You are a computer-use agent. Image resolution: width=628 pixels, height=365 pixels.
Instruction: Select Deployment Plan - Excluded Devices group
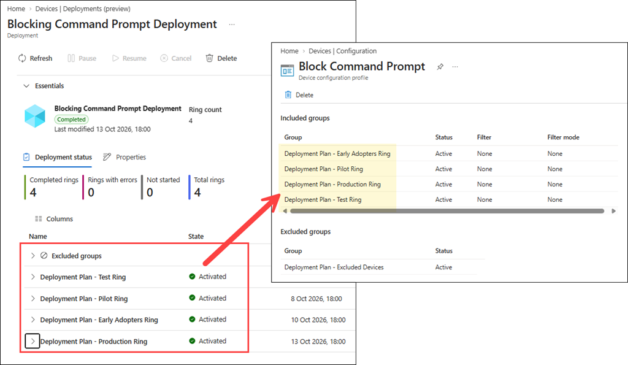click(x=334, y=267)
